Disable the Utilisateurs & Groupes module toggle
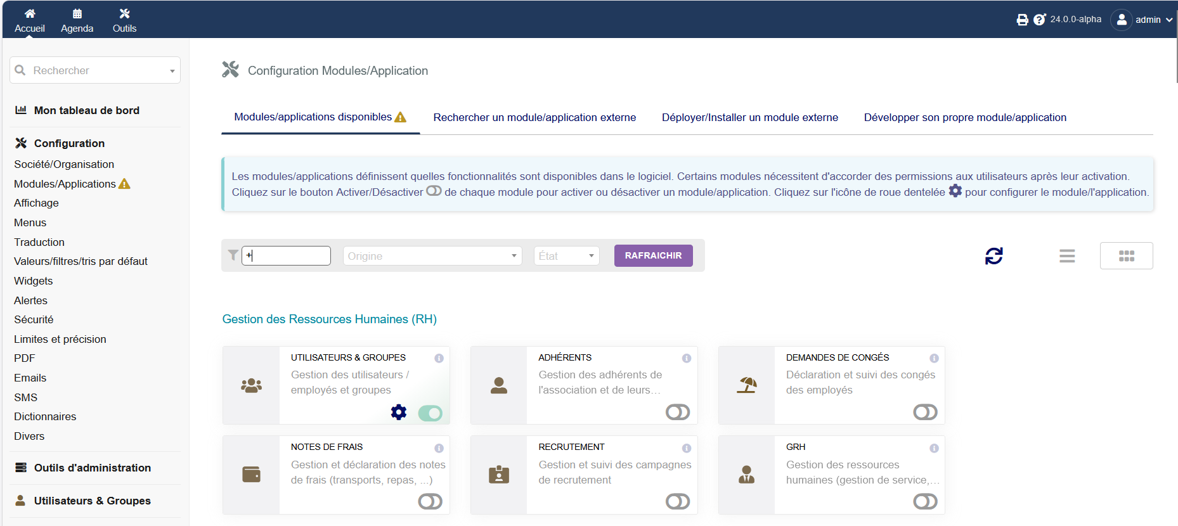This screenshot has width=1178, height=526. (430, 413)
